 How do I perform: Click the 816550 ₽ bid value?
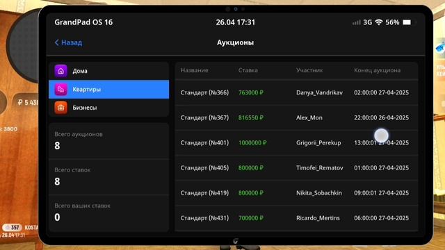[x=251, y=117]
